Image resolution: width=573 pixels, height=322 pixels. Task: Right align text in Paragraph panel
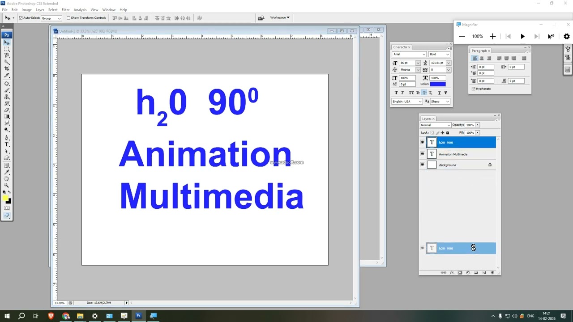coord(489,58)
